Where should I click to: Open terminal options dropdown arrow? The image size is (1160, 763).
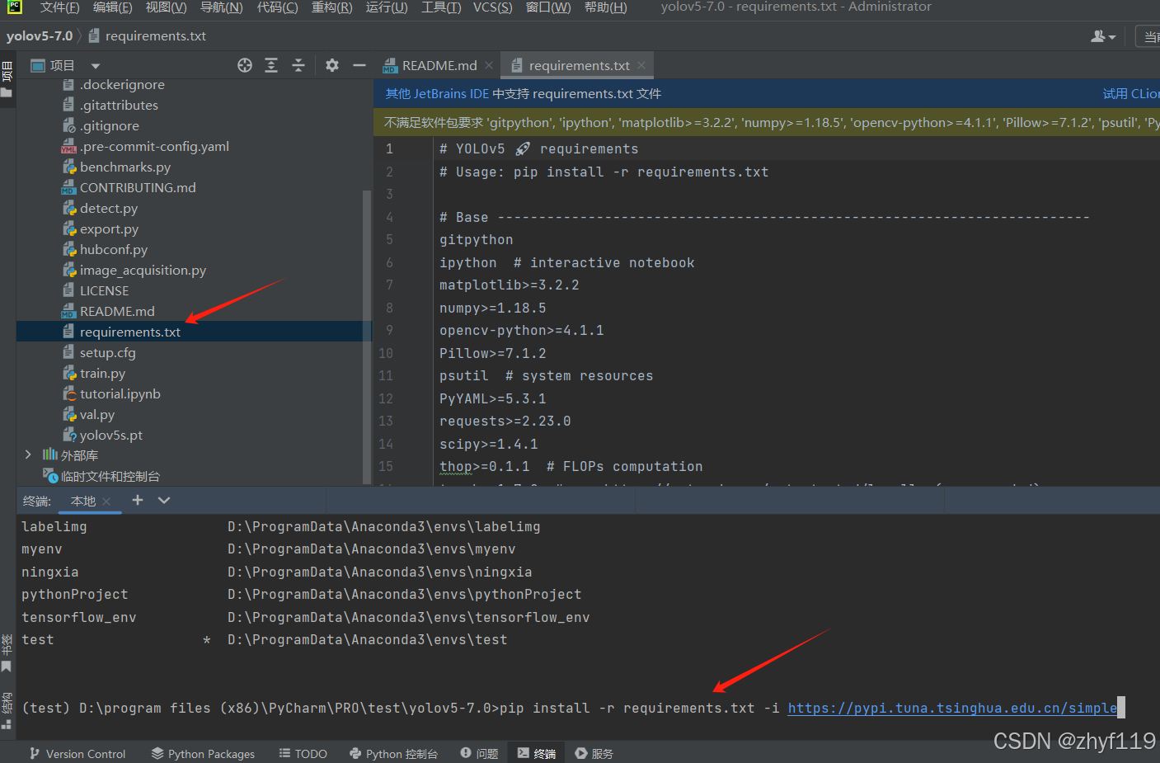pos(164,500)
